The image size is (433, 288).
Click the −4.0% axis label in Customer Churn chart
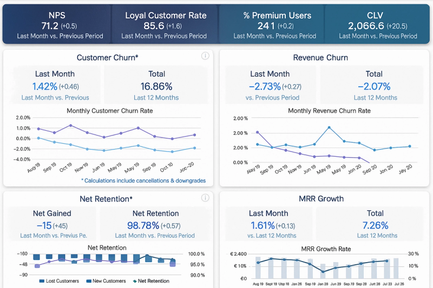point(22,159)
